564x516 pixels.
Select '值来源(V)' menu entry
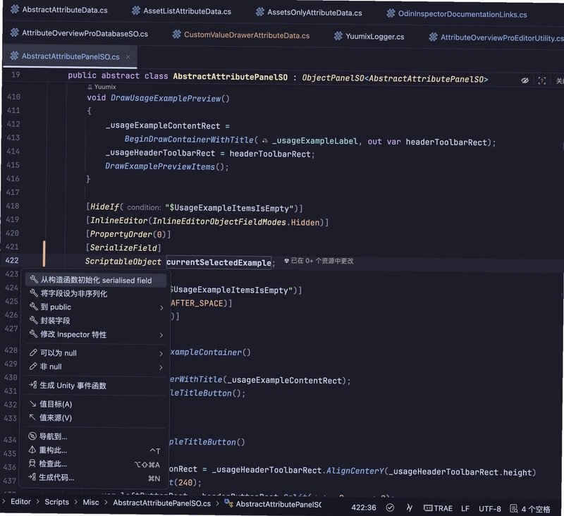pyautogui.click(x=96, y=418)
